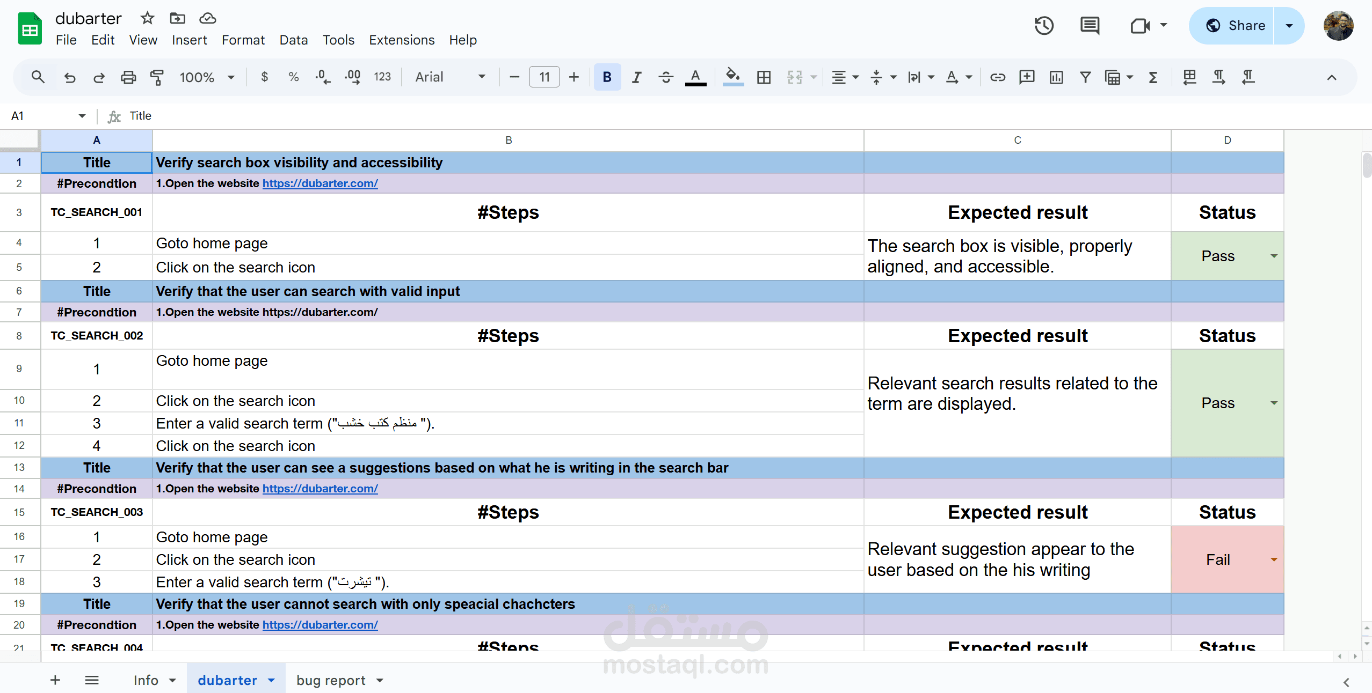This screenshot has width=1372, height=693.
Task: Increase decimal places
Action: 352,77
